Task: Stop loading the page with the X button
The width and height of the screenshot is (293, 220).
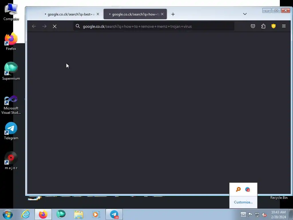Action: pos(55,26)
